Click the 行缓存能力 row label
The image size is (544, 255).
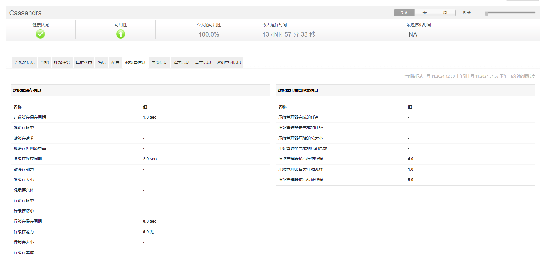24,232
